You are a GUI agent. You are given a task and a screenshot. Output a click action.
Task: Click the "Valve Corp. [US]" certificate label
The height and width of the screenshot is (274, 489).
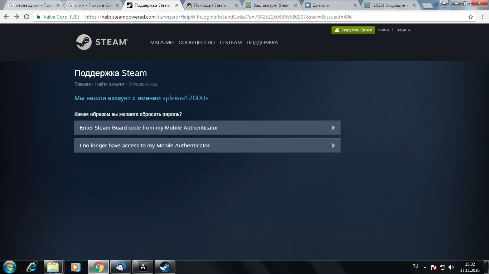pos(61,17)
